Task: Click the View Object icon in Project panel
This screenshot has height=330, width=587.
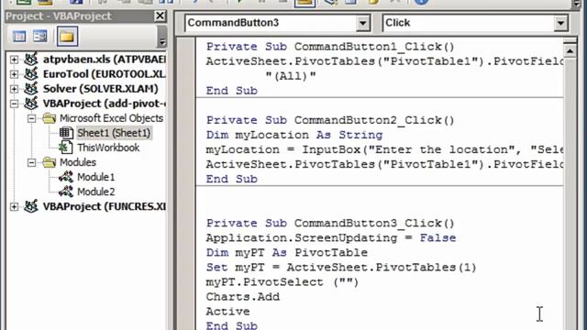Action: tap(39, 37)
